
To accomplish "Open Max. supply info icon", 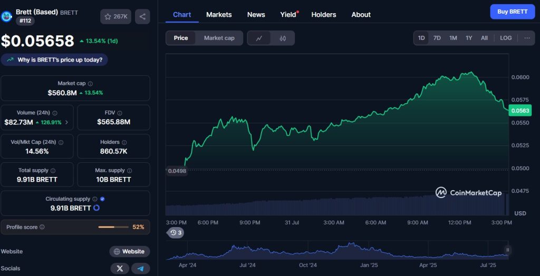I will click(130, 170).
